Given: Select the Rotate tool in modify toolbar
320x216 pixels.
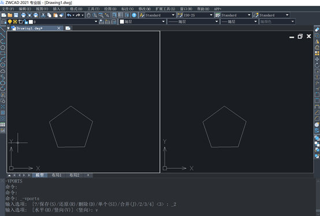Looking at the screenshot, I should pyautogui.click(x=317, y=65).
